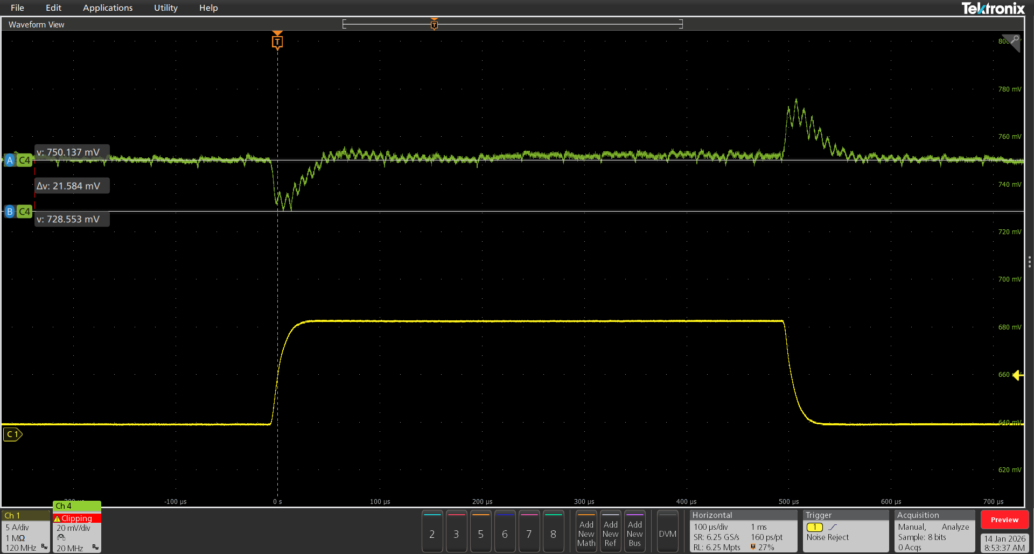Click the trigger position 27% icon
This screenshot has width=1034, height=554.
point(753,547)
